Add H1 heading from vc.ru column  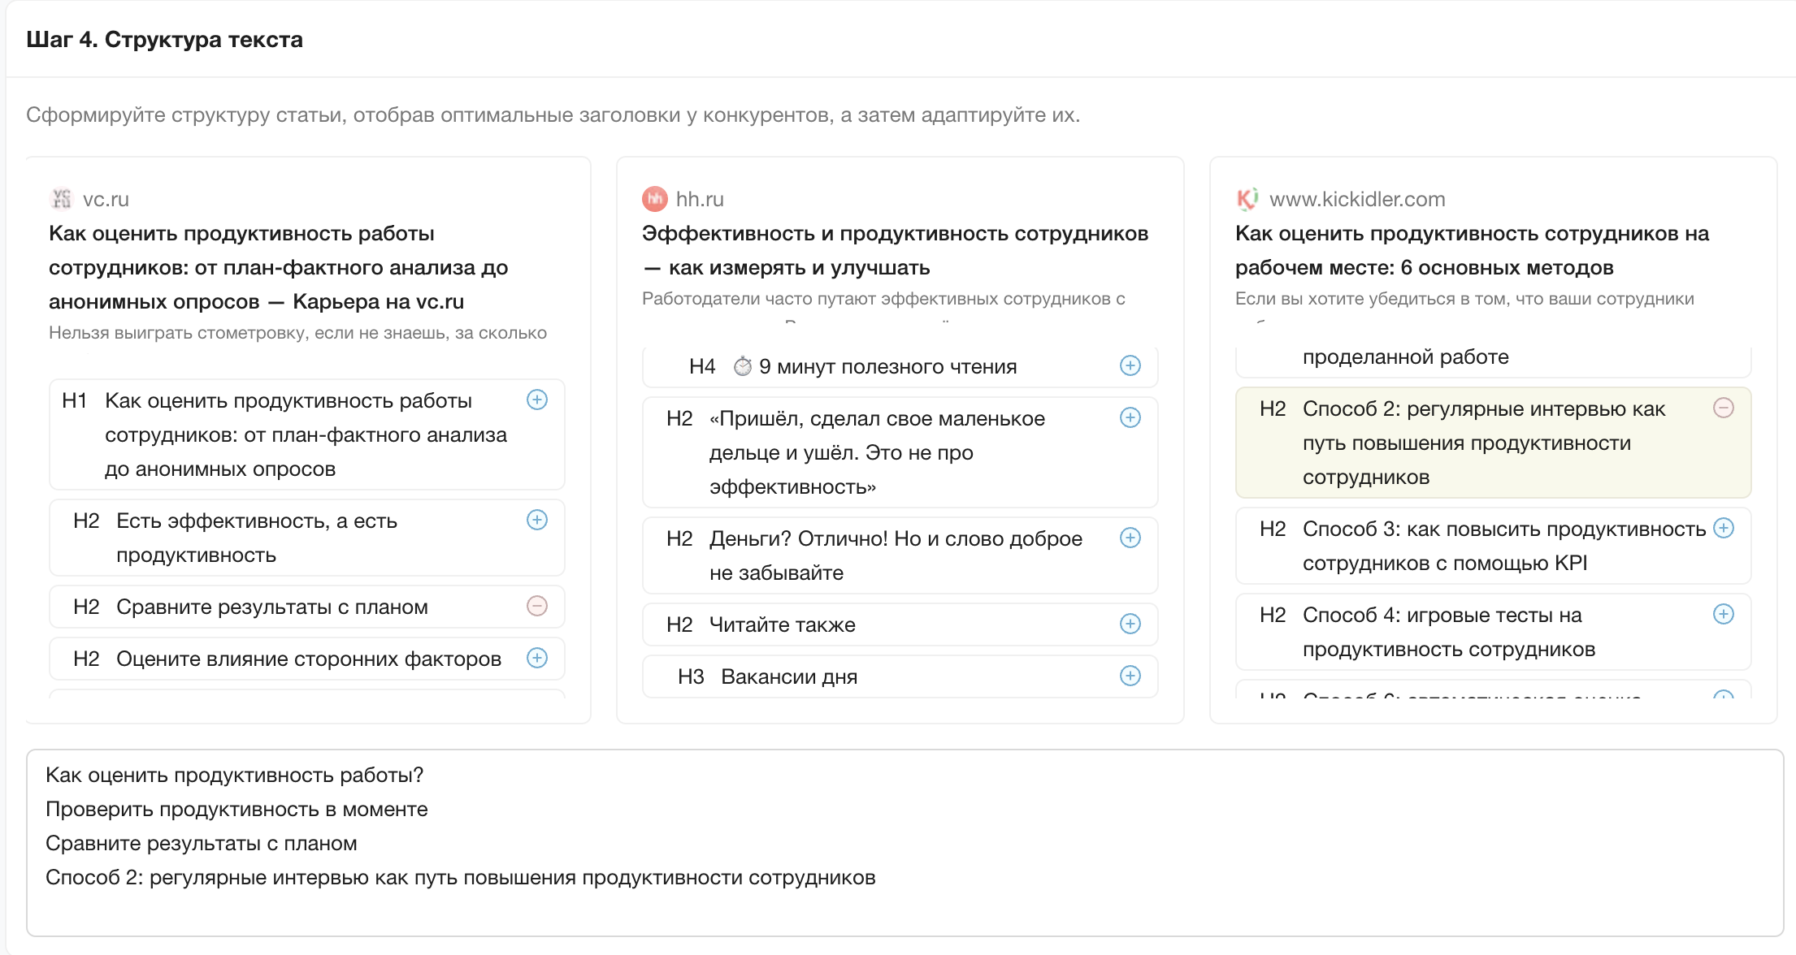[536, 400]
